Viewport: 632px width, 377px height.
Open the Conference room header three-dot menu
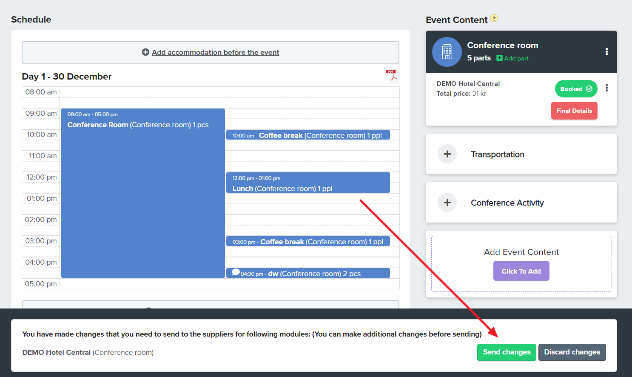[606, 51]
